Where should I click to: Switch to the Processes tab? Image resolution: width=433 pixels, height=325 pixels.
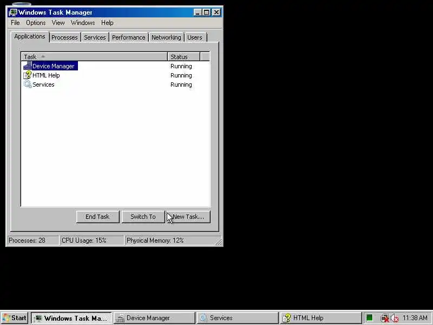pyautogui.click(x=64, y=37)
